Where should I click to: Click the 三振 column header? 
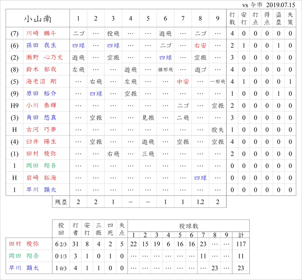pos(99,229)
